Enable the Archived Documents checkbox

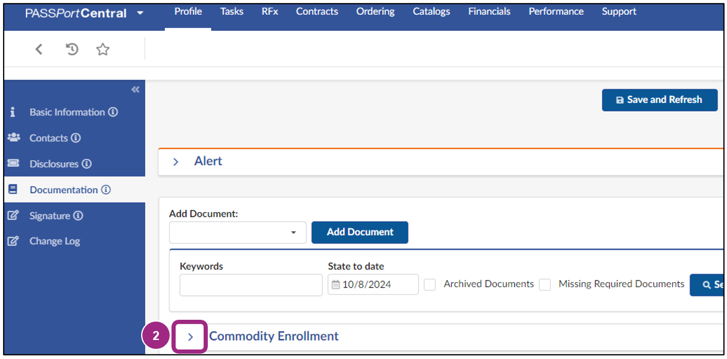click(x=430, y=285)
